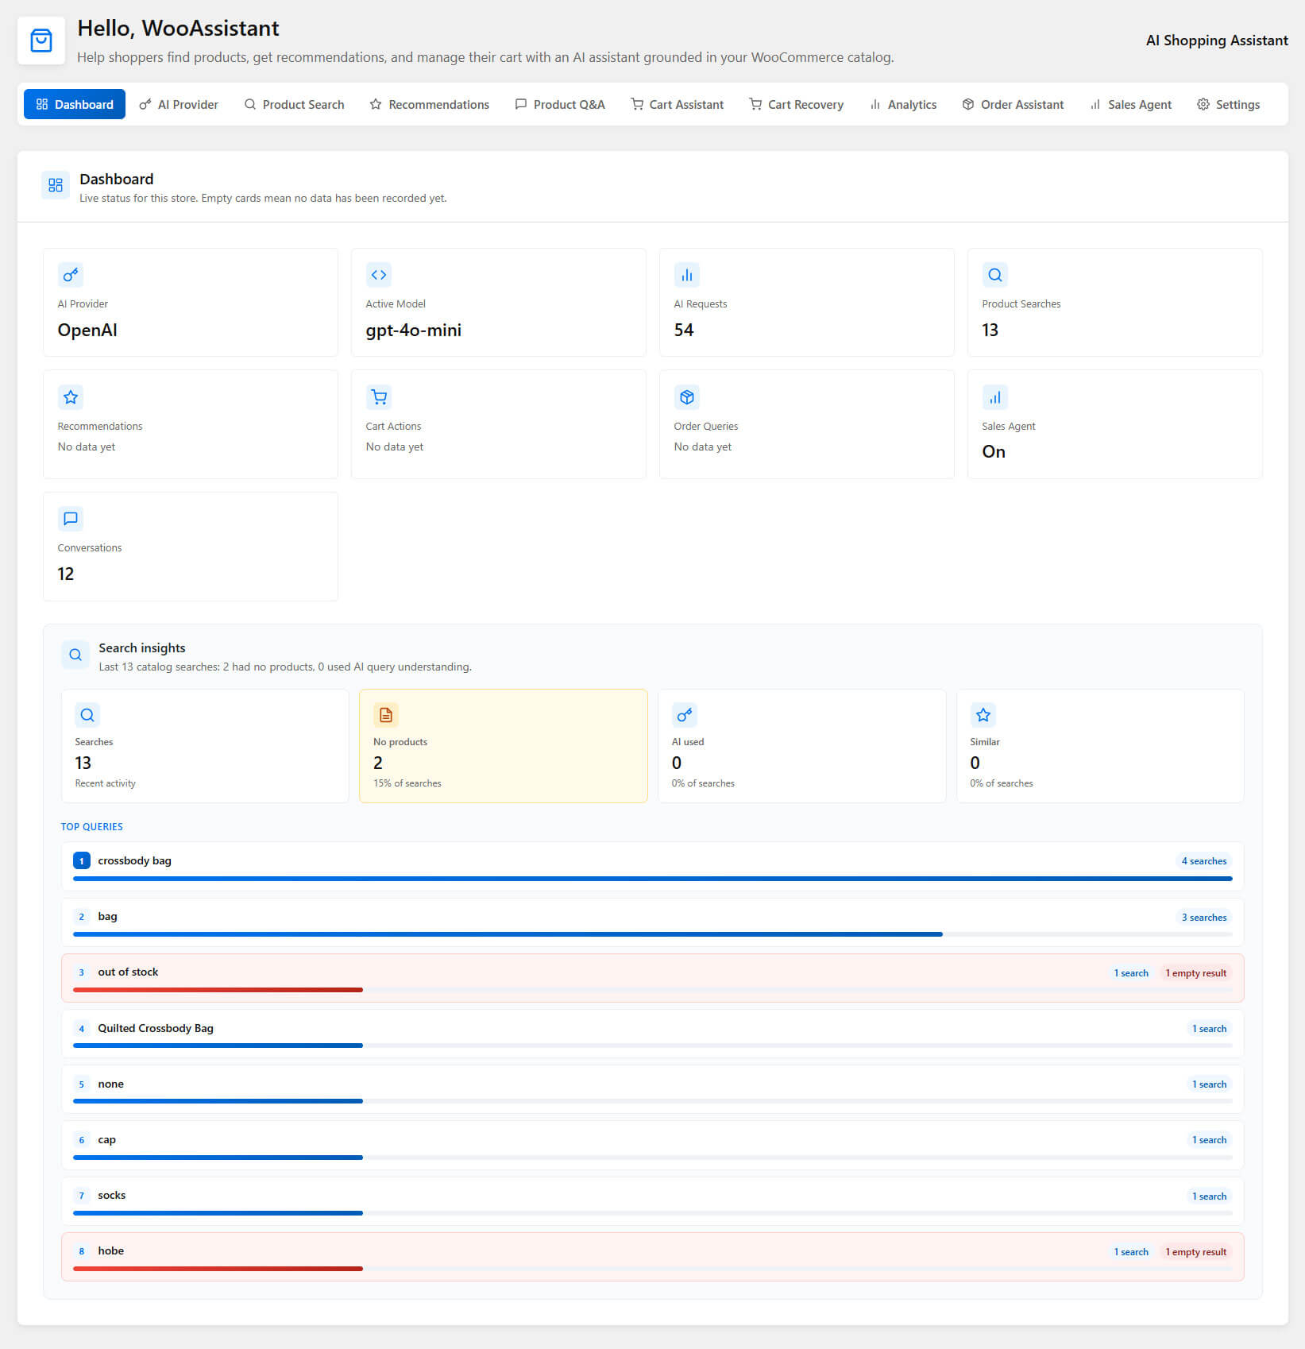Switch to the Cart Assistant tab
Image resolution: width=1305 pixels, height=1349 pixels.
click(x=678, y=104)
